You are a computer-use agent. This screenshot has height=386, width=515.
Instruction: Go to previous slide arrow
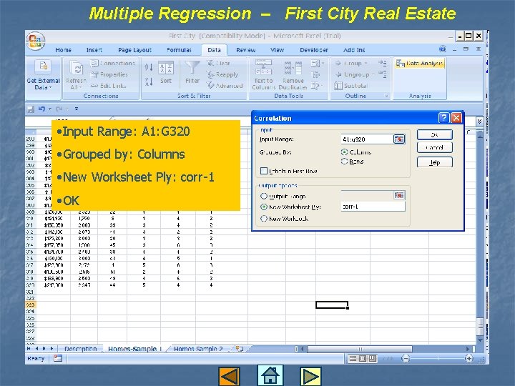pyautogui.click(x=230, y=377)
